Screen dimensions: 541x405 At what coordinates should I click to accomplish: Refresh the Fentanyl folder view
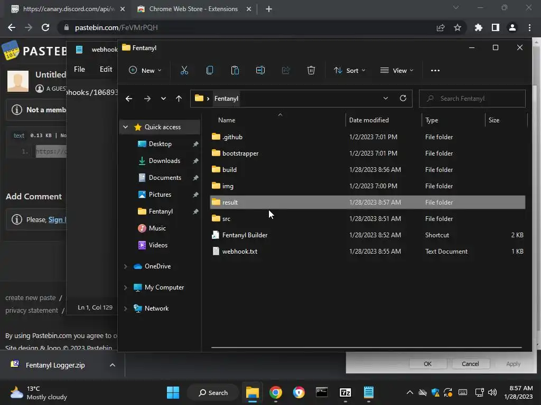tap(403, 98)
